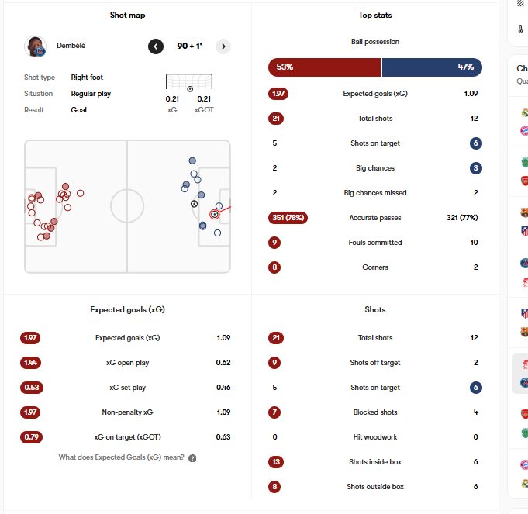Click the Dembélé player name

(x=71, y=46)
